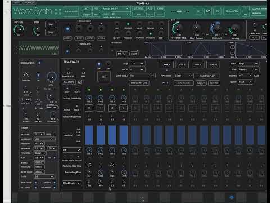The width and height of the screenshot is (270, 203).
Task: Select the VAR 1 variation tab
Action: coord(166,65)
